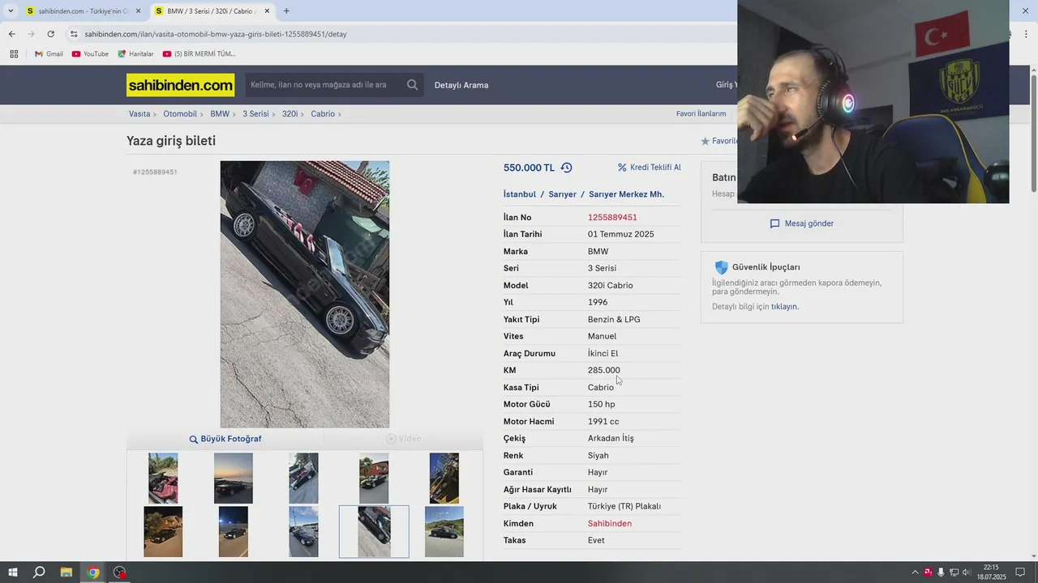1038x583 pixels.
Task: Click the sahibinden.com logo
Action: (x=180, y=85)
